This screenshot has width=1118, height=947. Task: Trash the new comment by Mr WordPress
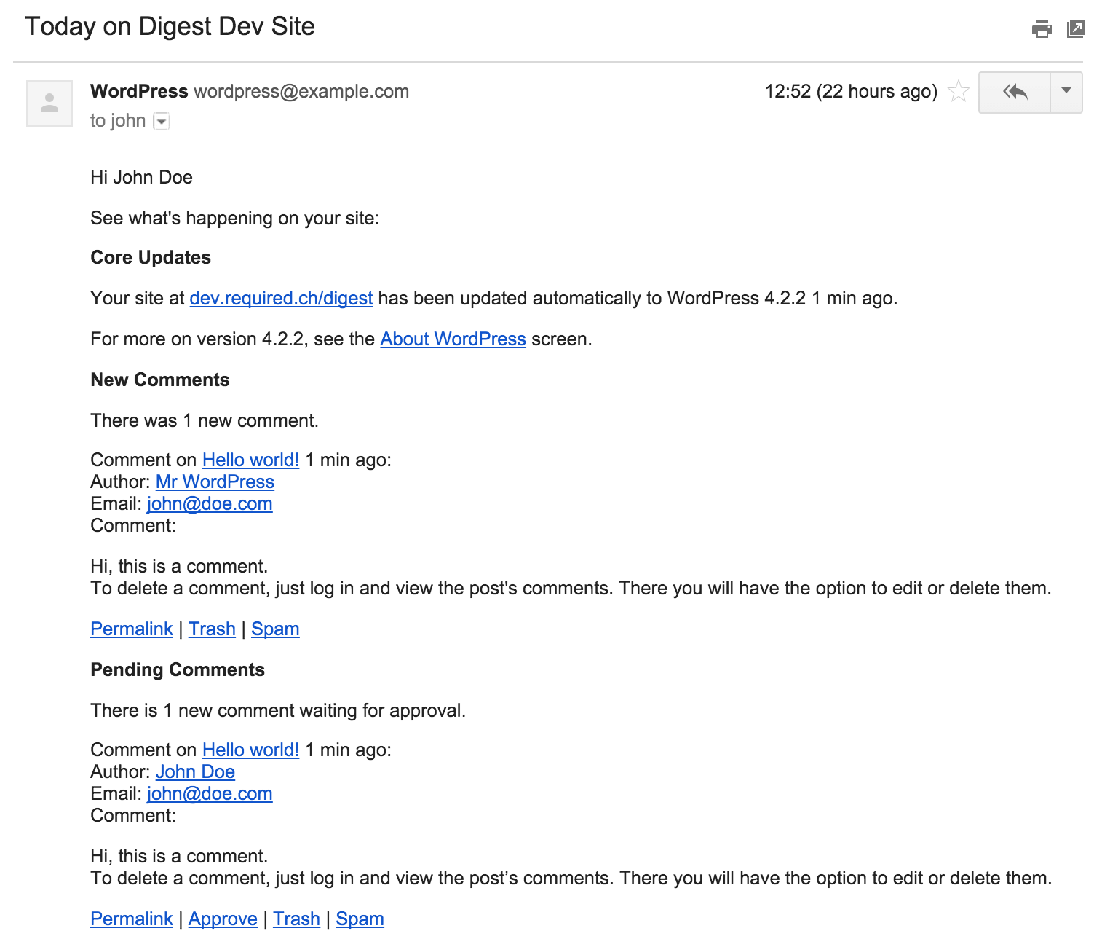tap(212, 629)
